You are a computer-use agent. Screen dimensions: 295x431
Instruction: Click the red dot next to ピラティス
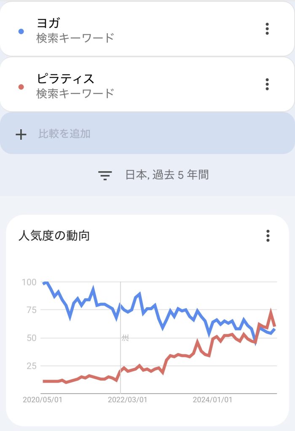(21, 87)
